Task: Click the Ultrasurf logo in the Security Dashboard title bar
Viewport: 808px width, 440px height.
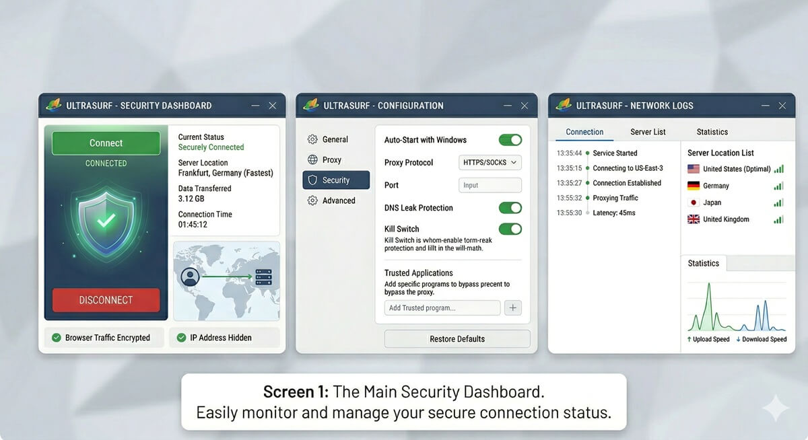Action: pyautogui.click(x=54, y=105)
